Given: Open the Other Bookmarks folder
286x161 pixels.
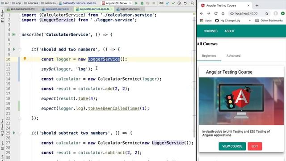Looking at the screenshot, I should pyautogui.click(x=269, y=21).
